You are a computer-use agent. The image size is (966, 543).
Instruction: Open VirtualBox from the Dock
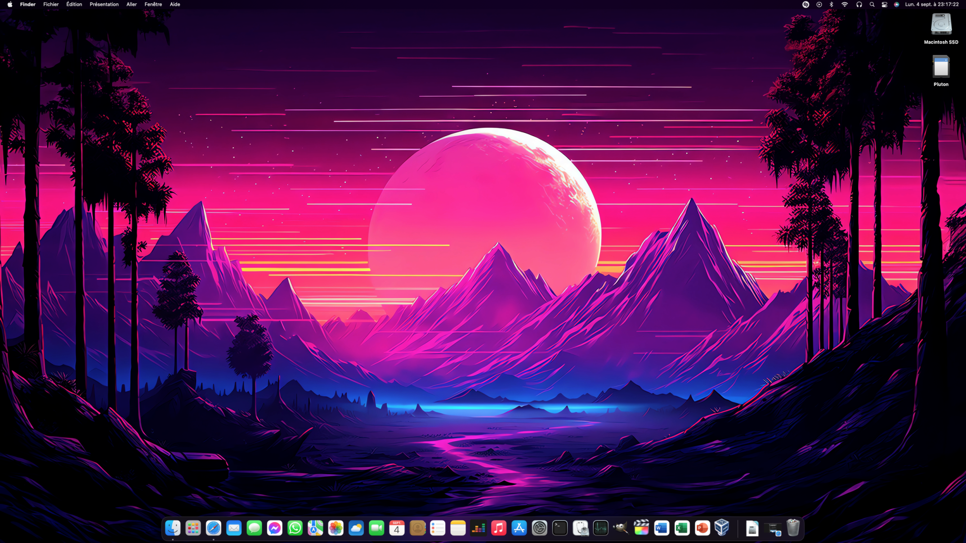(x=722, y=528)
